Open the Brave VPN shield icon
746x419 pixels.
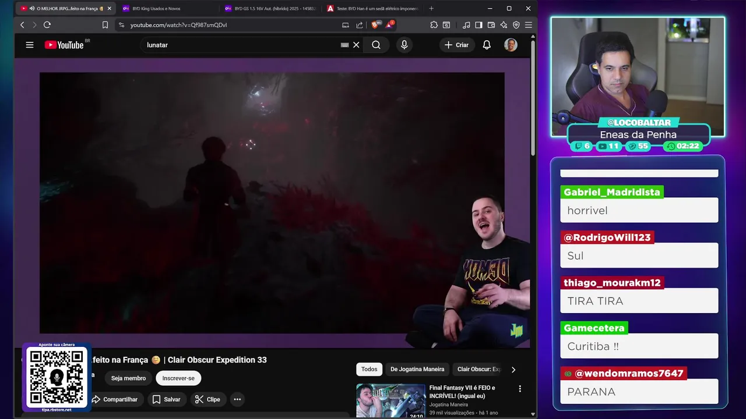click(516, 25)
